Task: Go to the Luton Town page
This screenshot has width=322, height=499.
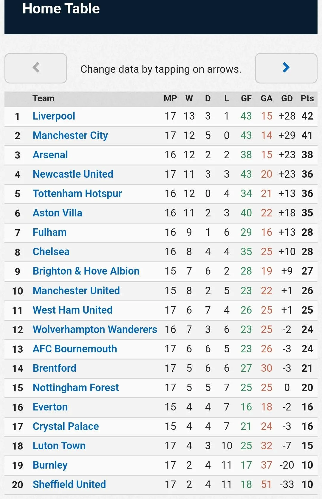Action: (x=59, y=446)
